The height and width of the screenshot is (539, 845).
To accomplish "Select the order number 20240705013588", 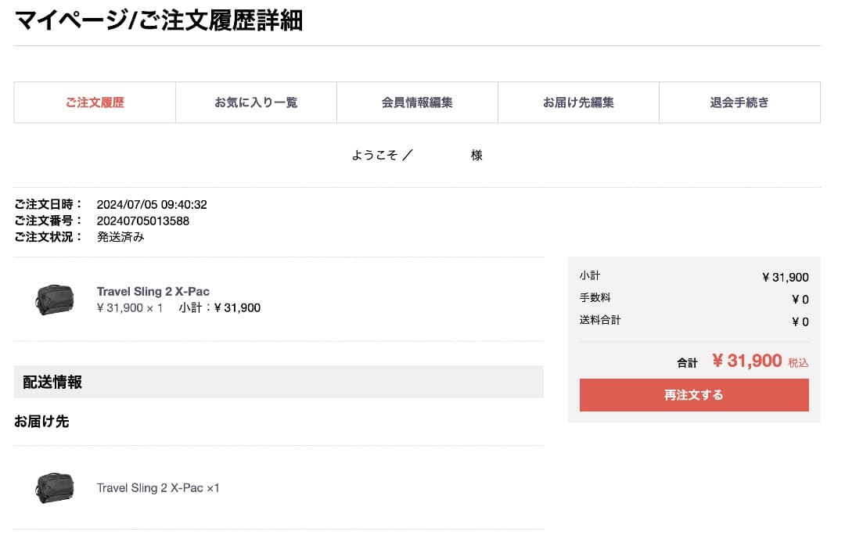I will pos(142,221).
